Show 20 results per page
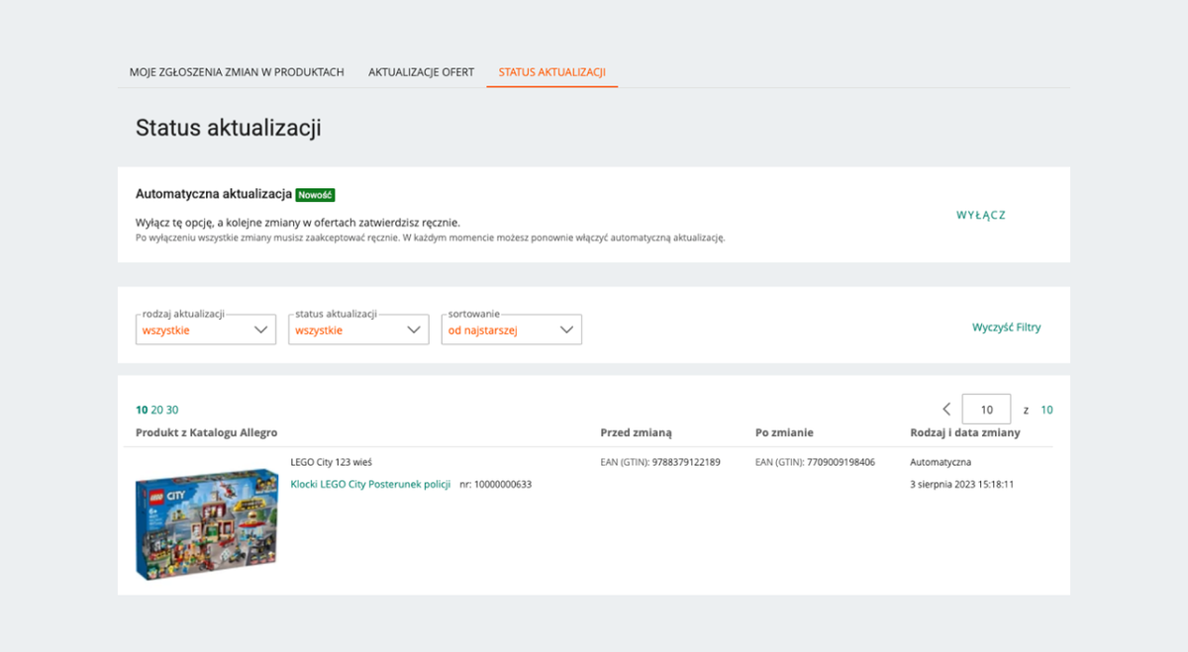Image resolution: width=1188 pixels, height=652 pixels. pyautogui.click(x=156, y=410)
